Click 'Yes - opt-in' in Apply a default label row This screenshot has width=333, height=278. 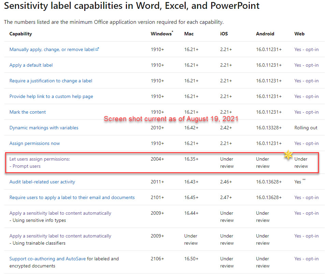point(306,65)
